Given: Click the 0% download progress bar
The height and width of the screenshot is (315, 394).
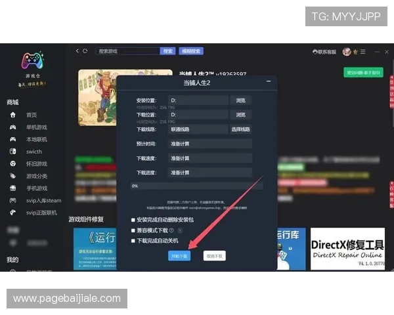Looking at the screenshot, I should 197,186.
